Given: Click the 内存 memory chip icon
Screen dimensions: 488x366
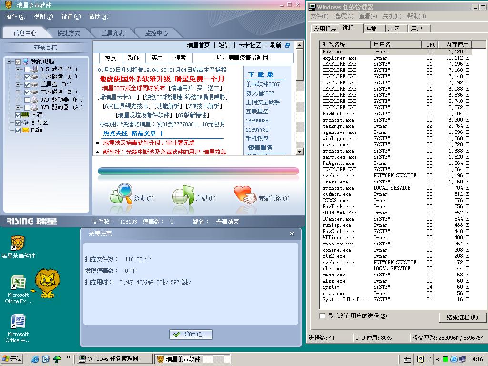Looking at the screenshot, I should (26, 115).
